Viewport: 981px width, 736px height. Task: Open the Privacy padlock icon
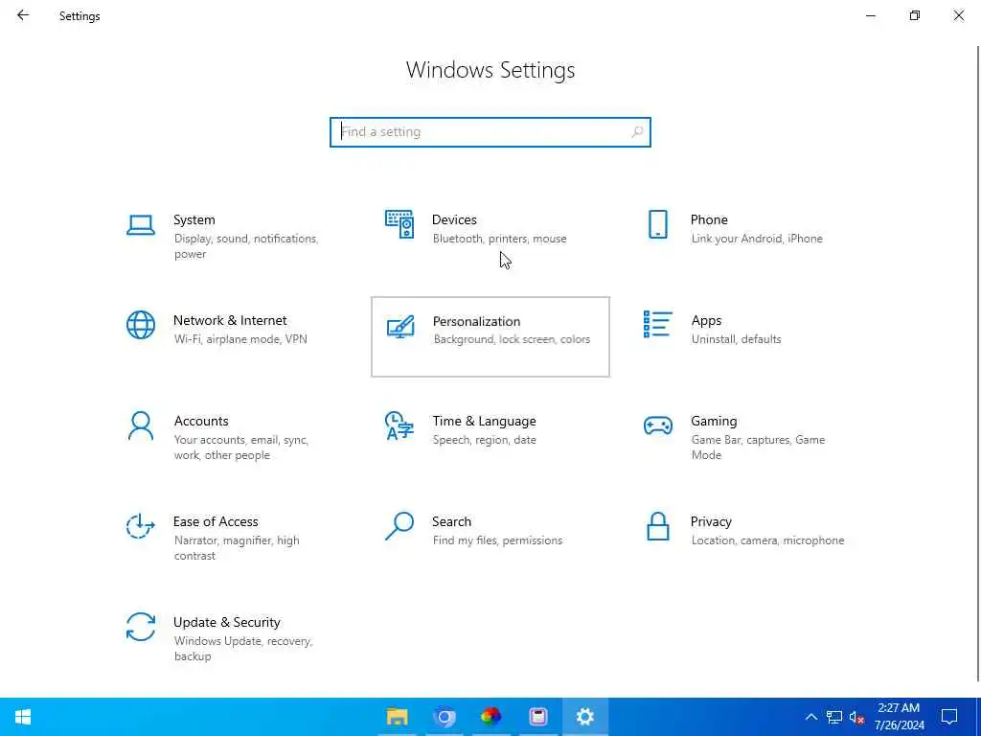pyautogui.click(x=657, y=526)
